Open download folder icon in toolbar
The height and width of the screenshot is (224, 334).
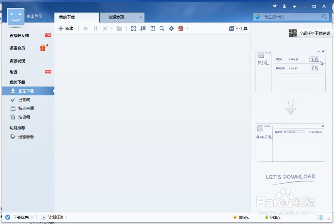pos(119,28)
